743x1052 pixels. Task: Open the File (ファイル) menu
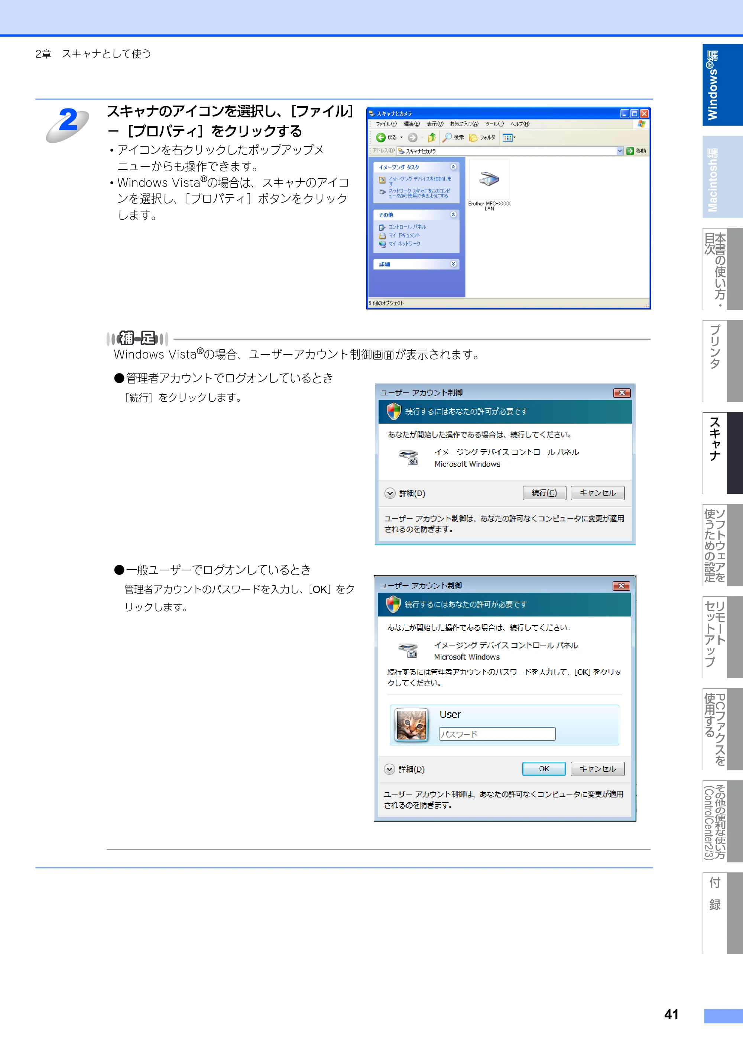coord(386,124)
